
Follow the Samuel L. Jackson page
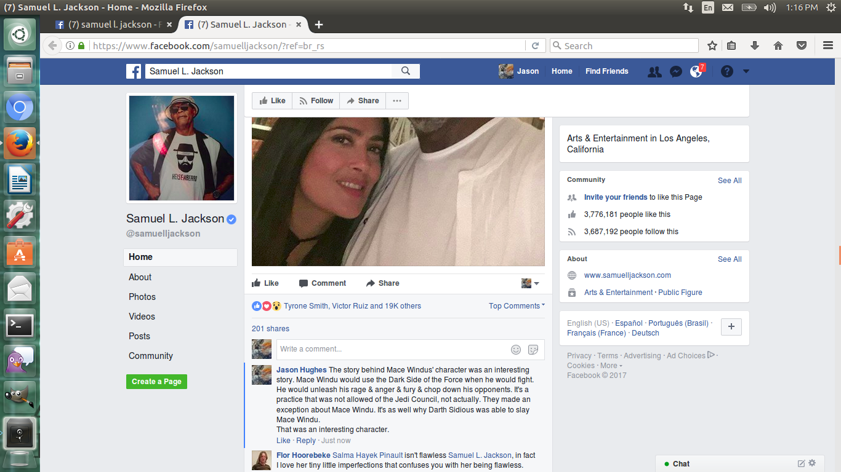tap(316, 101)
